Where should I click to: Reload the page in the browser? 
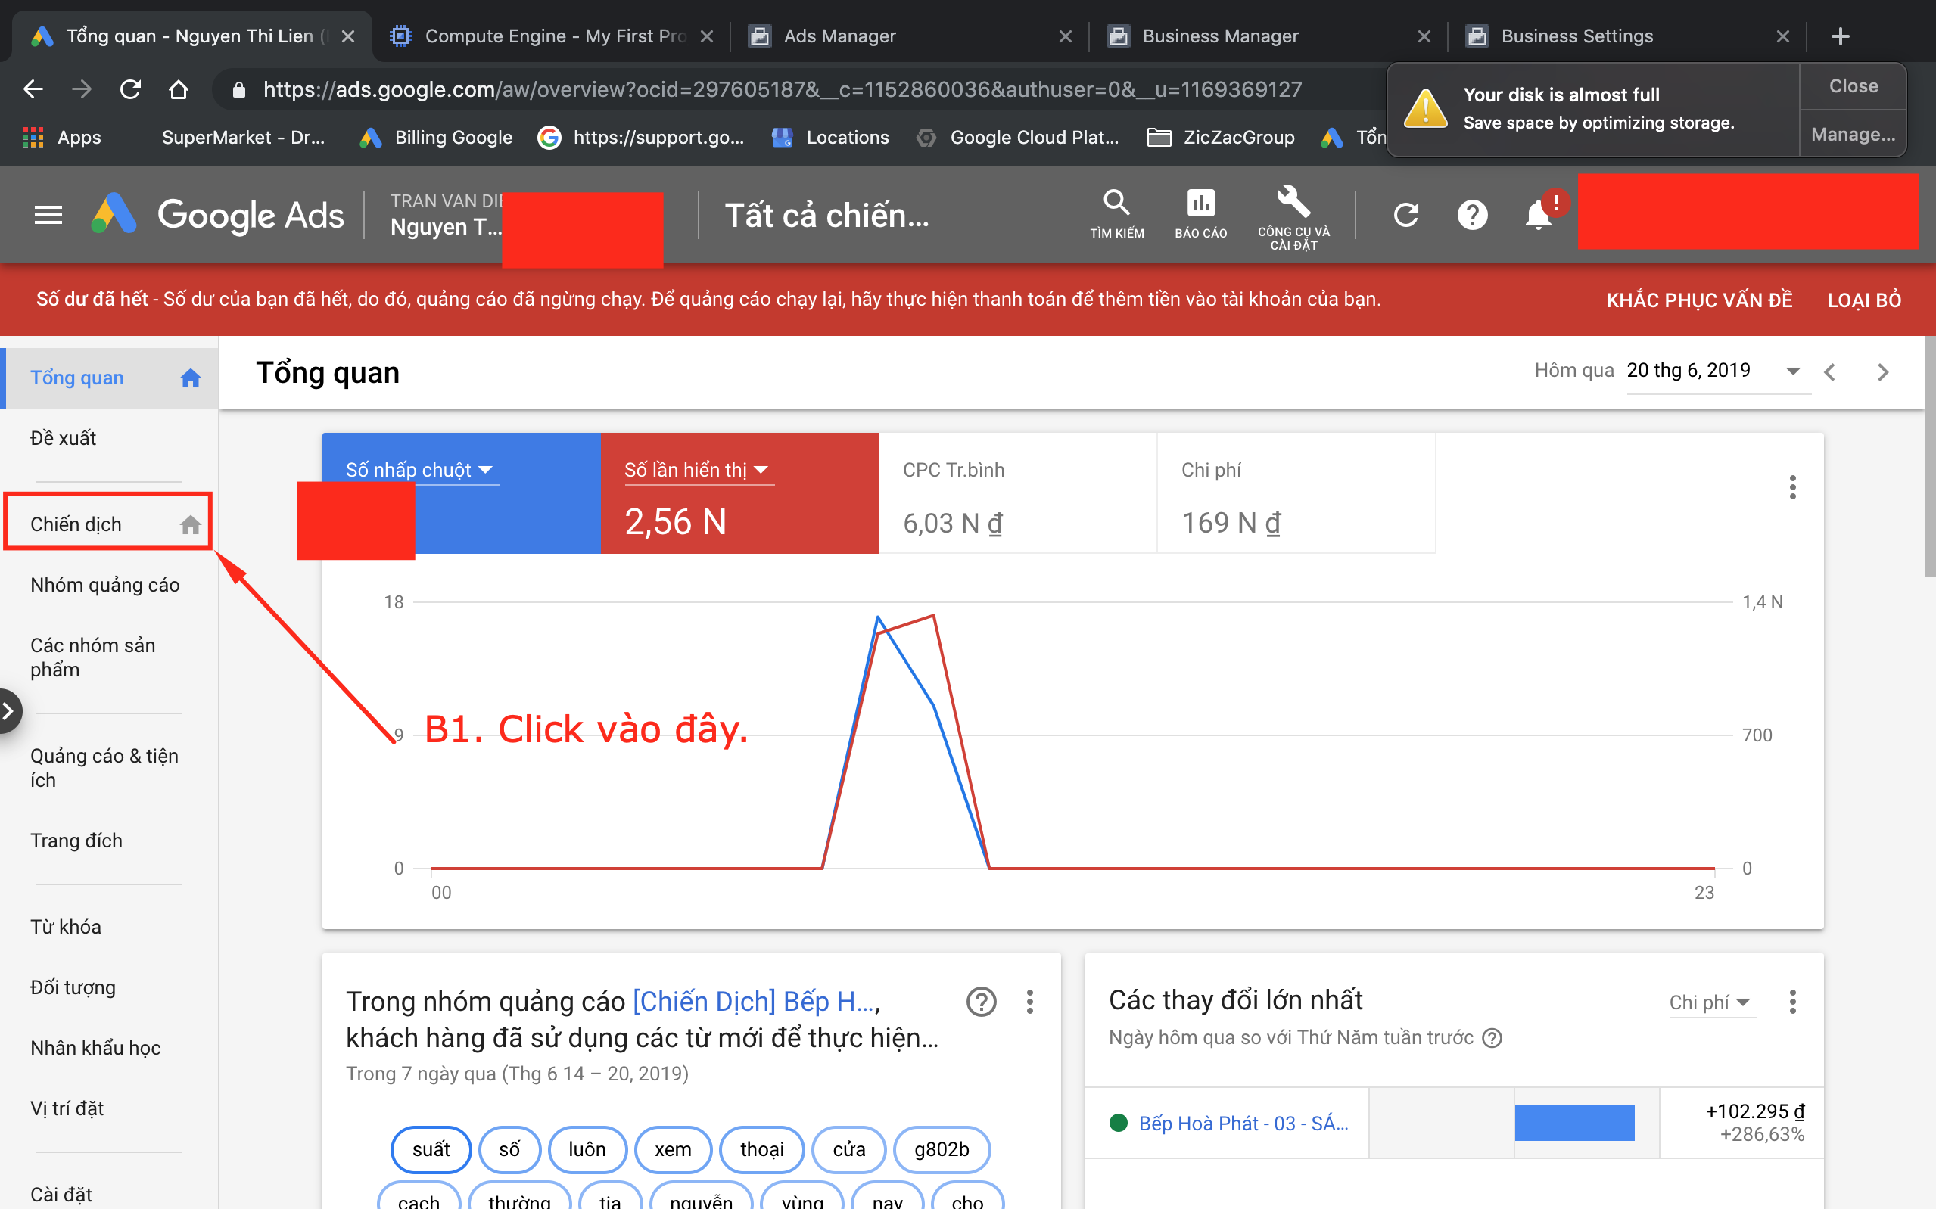pos(130,89)
